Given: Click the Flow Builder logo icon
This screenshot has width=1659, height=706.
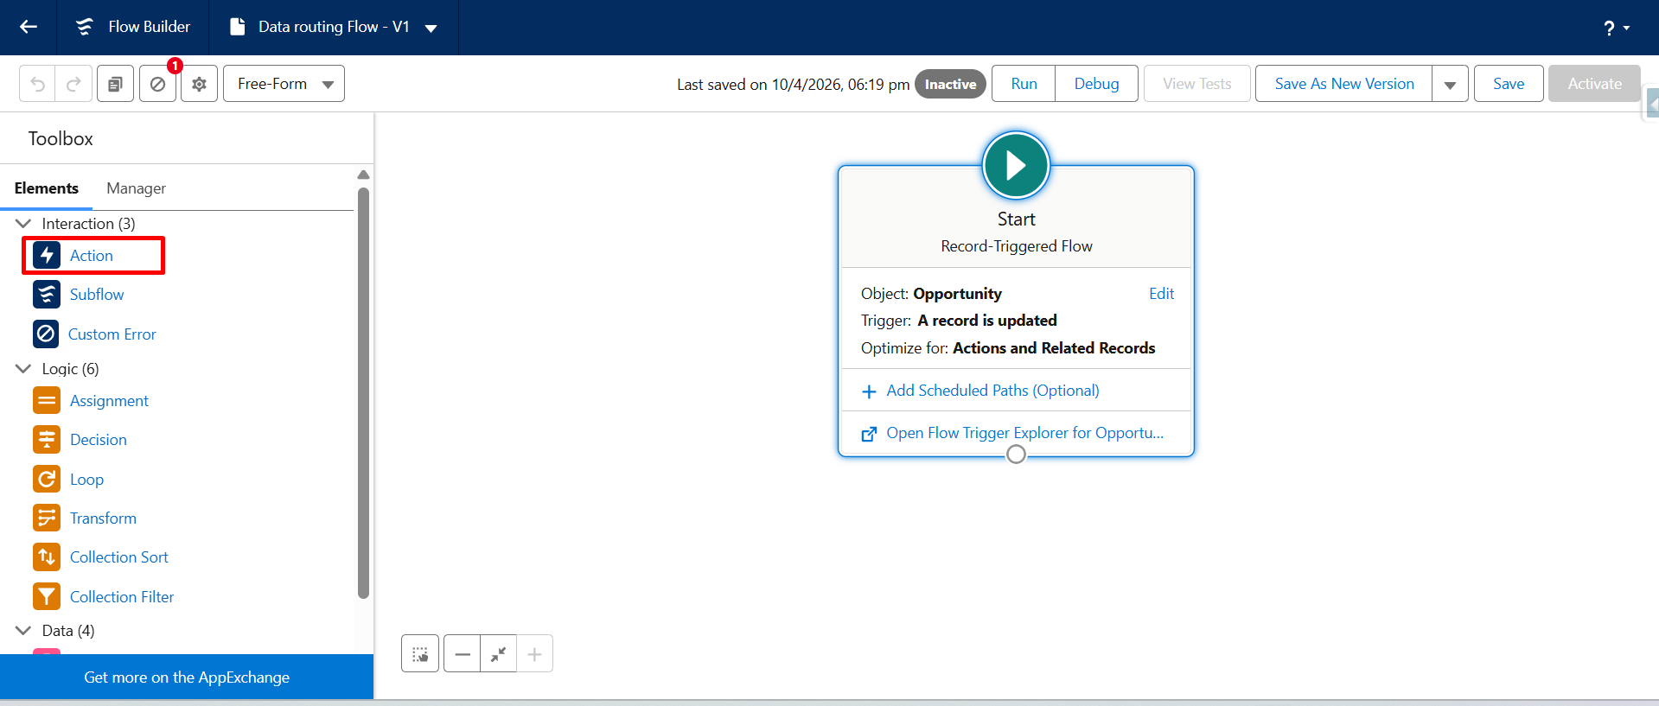Looking at the screenshot, I should coord(84,27).
